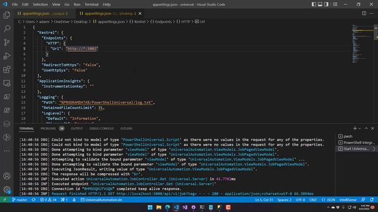Open the Search view in activity bar

[x=6, y=29]
